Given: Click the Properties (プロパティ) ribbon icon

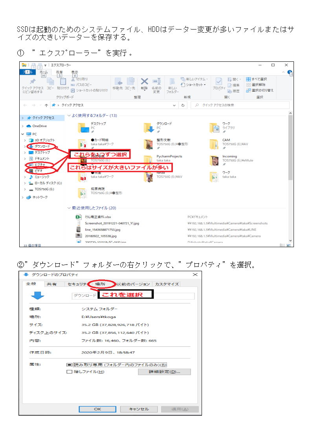Looking at the screenshot, I should click(218, 82).
